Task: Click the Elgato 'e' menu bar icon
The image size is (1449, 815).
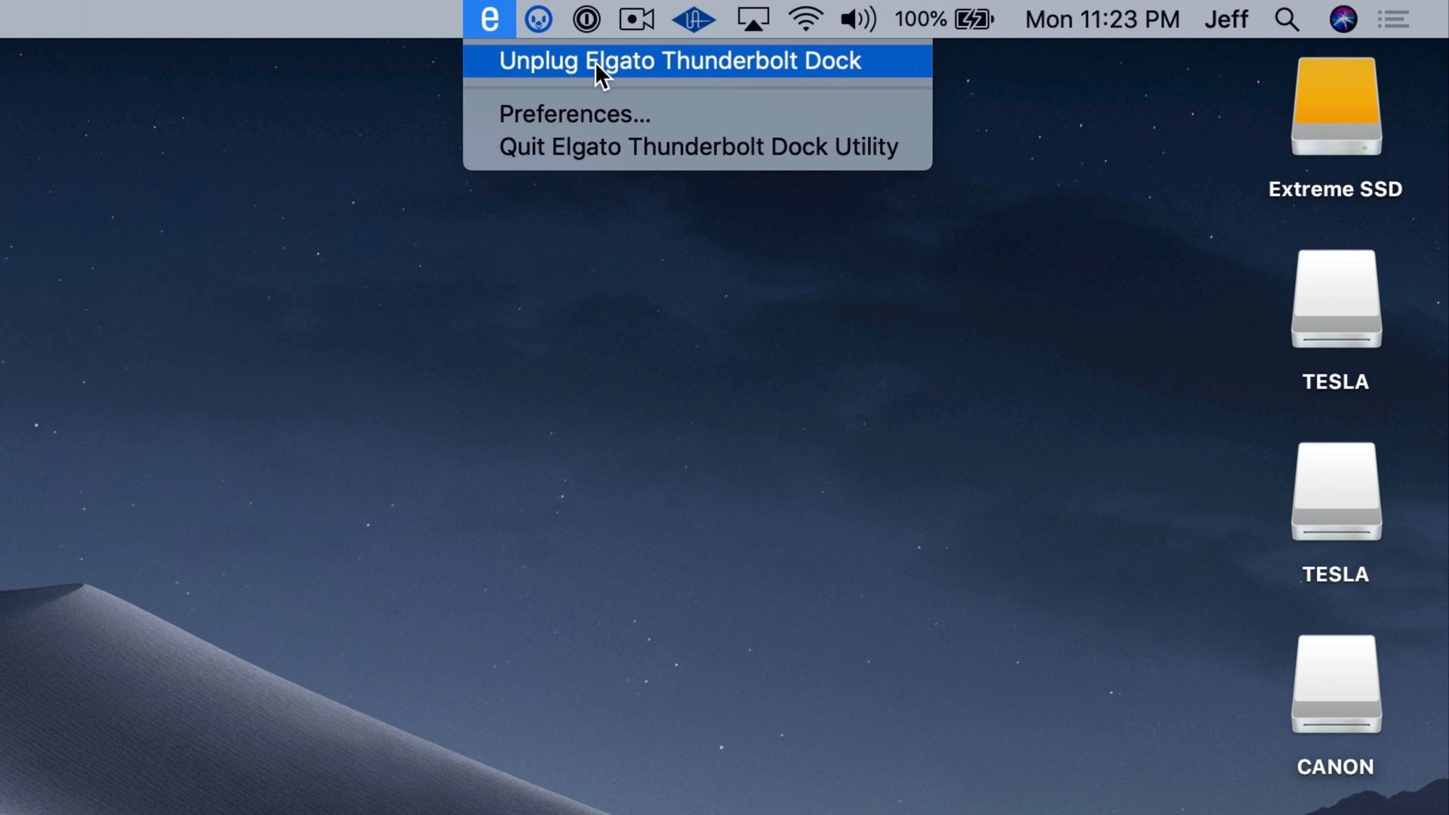Action: 489,19
